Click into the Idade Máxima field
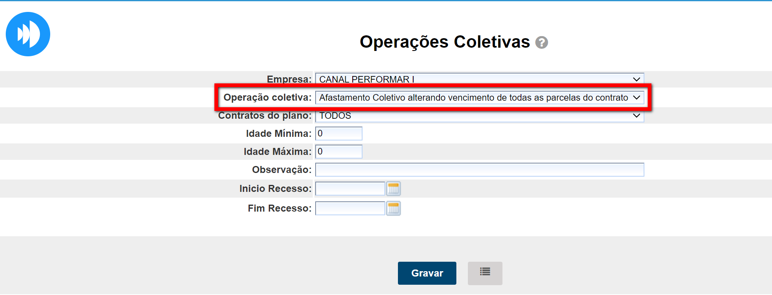Viewport: 772px width, 295px height. pos(339,152)
